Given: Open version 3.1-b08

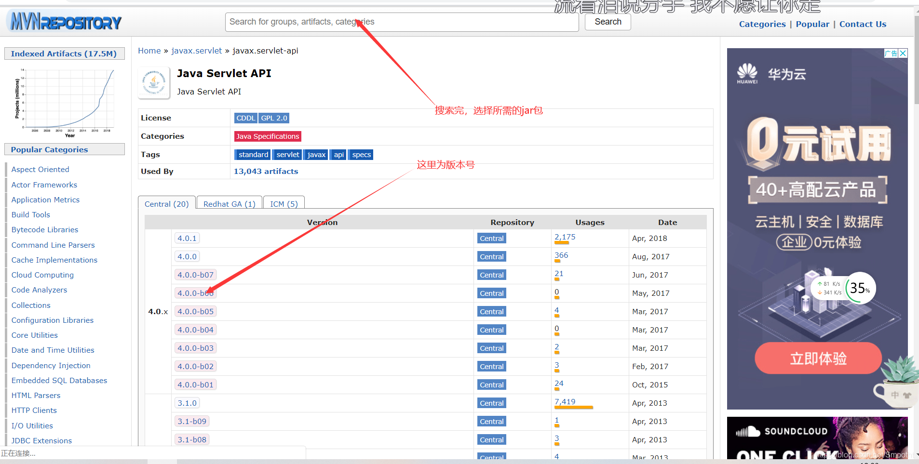Looking at the screenshot, I should pyautogui.click(x=192, y=439).
